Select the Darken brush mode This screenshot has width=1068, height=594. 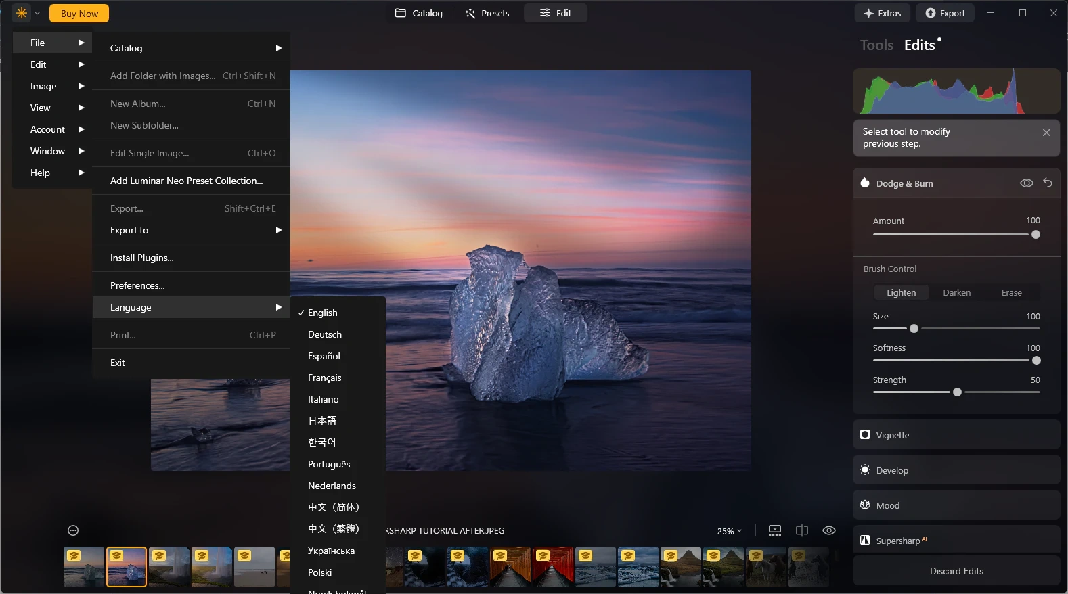click(x=956, y=292)
